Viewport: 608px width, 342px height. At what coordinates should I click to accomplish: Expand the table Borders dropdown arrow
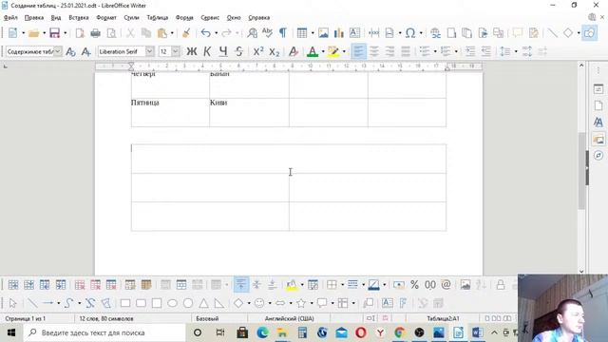click(x=342, y=285)
